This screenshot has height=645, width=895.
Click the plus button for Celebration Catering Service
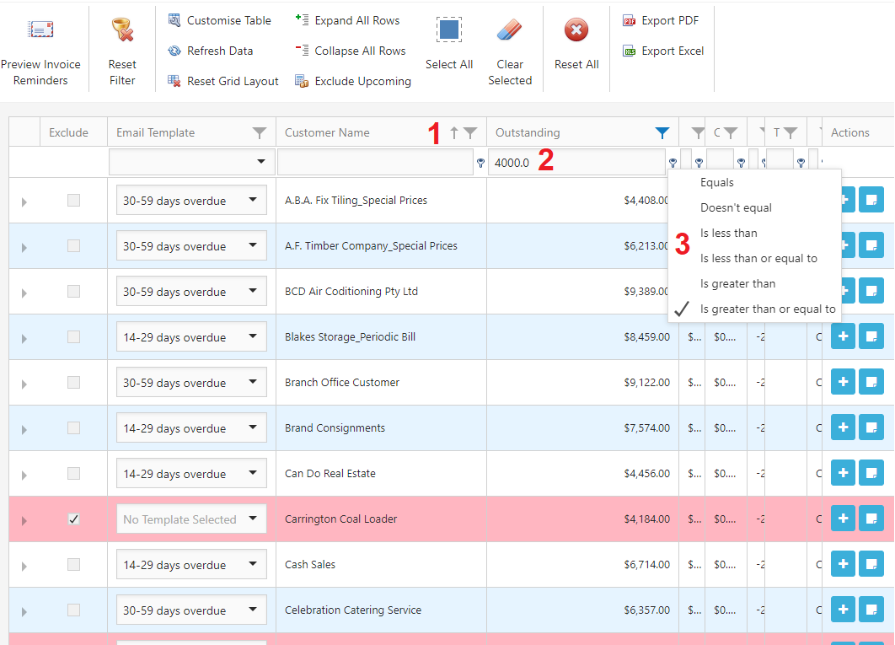click(x=843, y=610)
